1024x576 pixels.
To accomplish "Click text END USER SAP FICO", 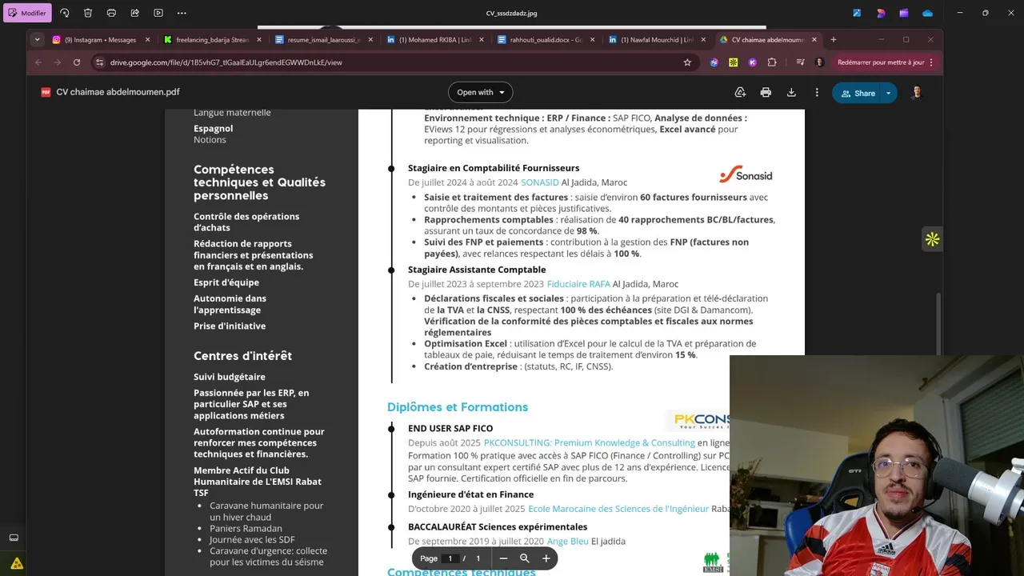I will coord(450,429).
